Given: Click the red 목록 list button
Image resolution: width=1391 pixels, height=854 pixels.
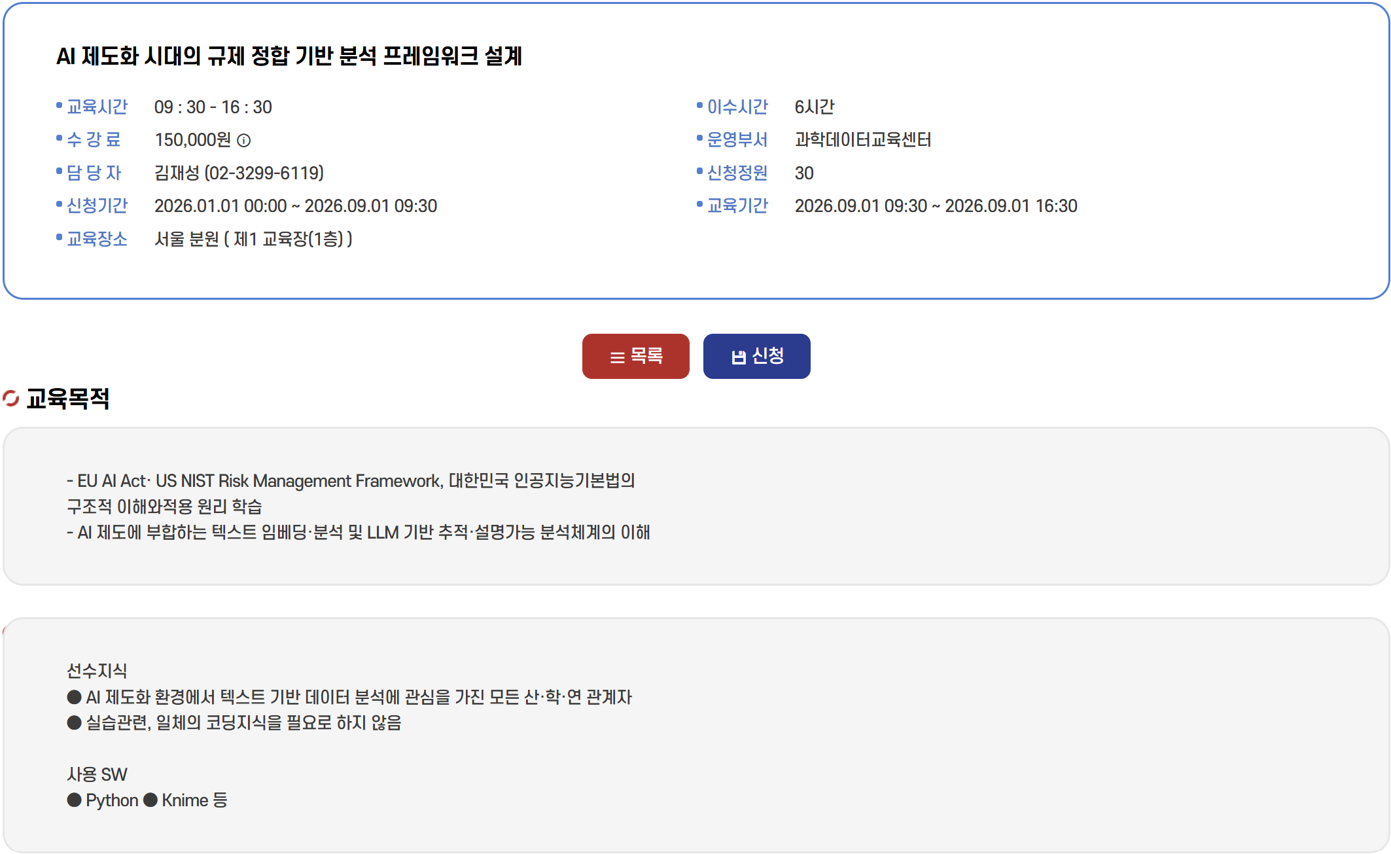Looking at the screenshot, I should (635, 356).
